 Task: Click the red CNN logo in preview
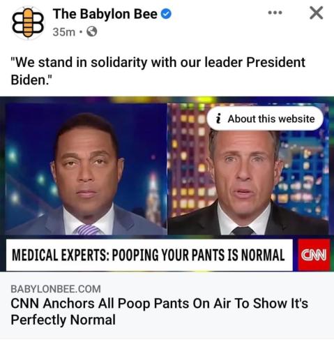pyautogui.click(x=314, y=255)
